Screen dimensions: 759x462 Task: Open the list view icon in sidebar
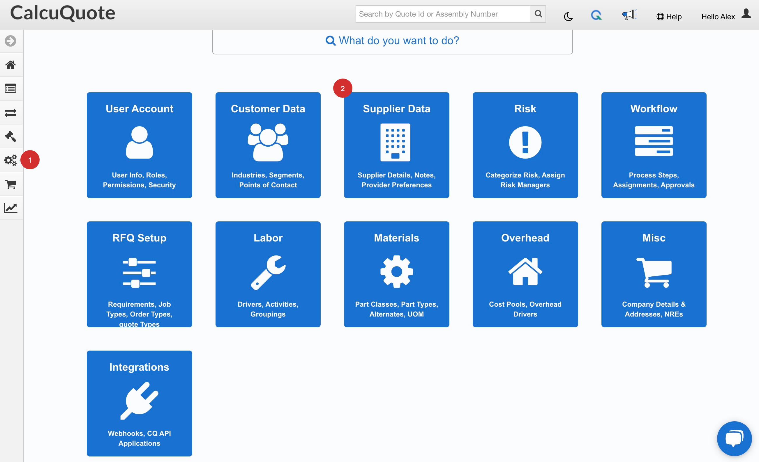pyautogui.click(x=10, y=89)
